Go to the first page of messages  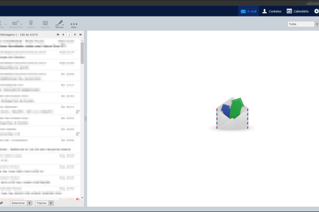[58, 34]
